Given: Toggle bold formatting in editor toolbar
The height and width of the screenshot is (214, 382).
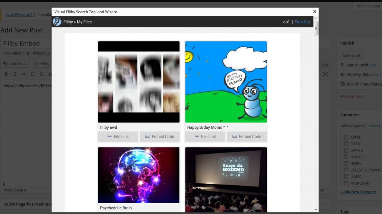Looking at the screenshot, I should (x=6, y=74).
